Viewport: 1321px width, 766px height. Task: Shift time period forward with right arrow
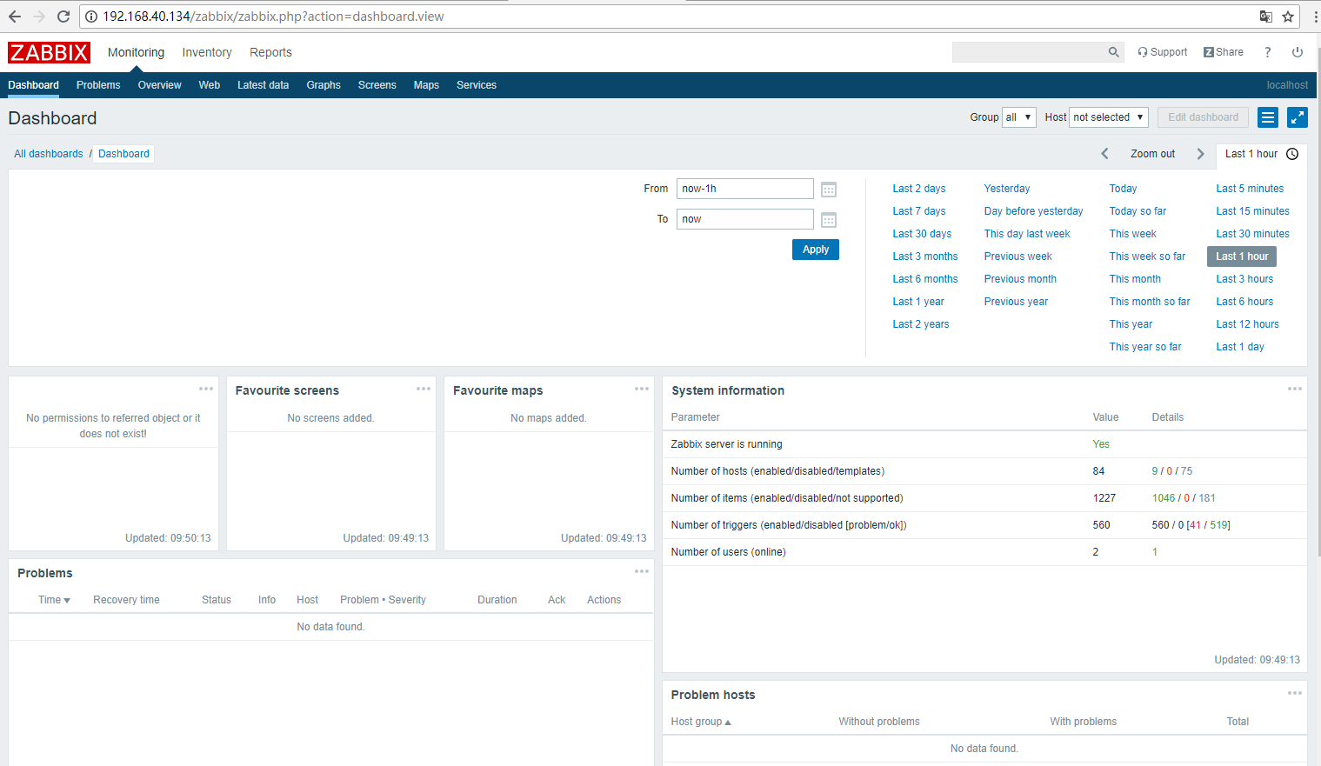(x=1201, y=154)
